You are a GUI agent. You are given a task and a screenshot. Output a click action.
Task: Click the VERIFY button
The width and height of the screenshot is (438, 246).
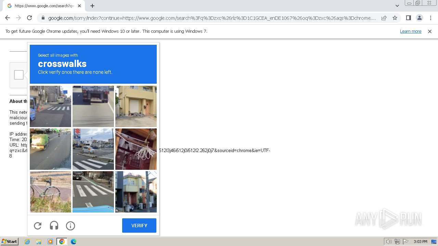click(139, 225)
